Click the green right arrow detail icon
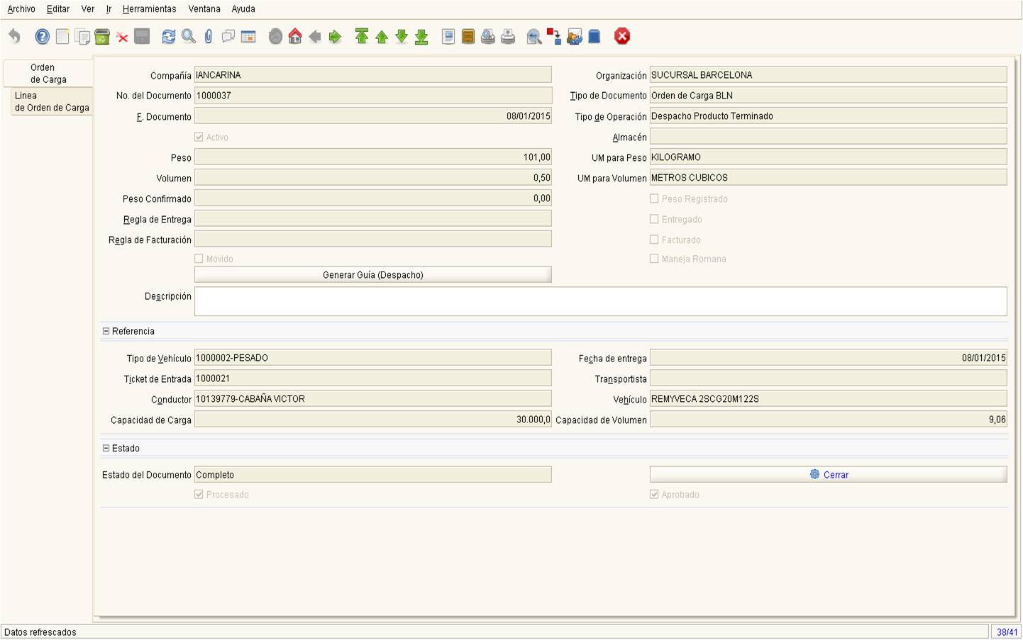Screen dimensions: 1023x640 335,36
